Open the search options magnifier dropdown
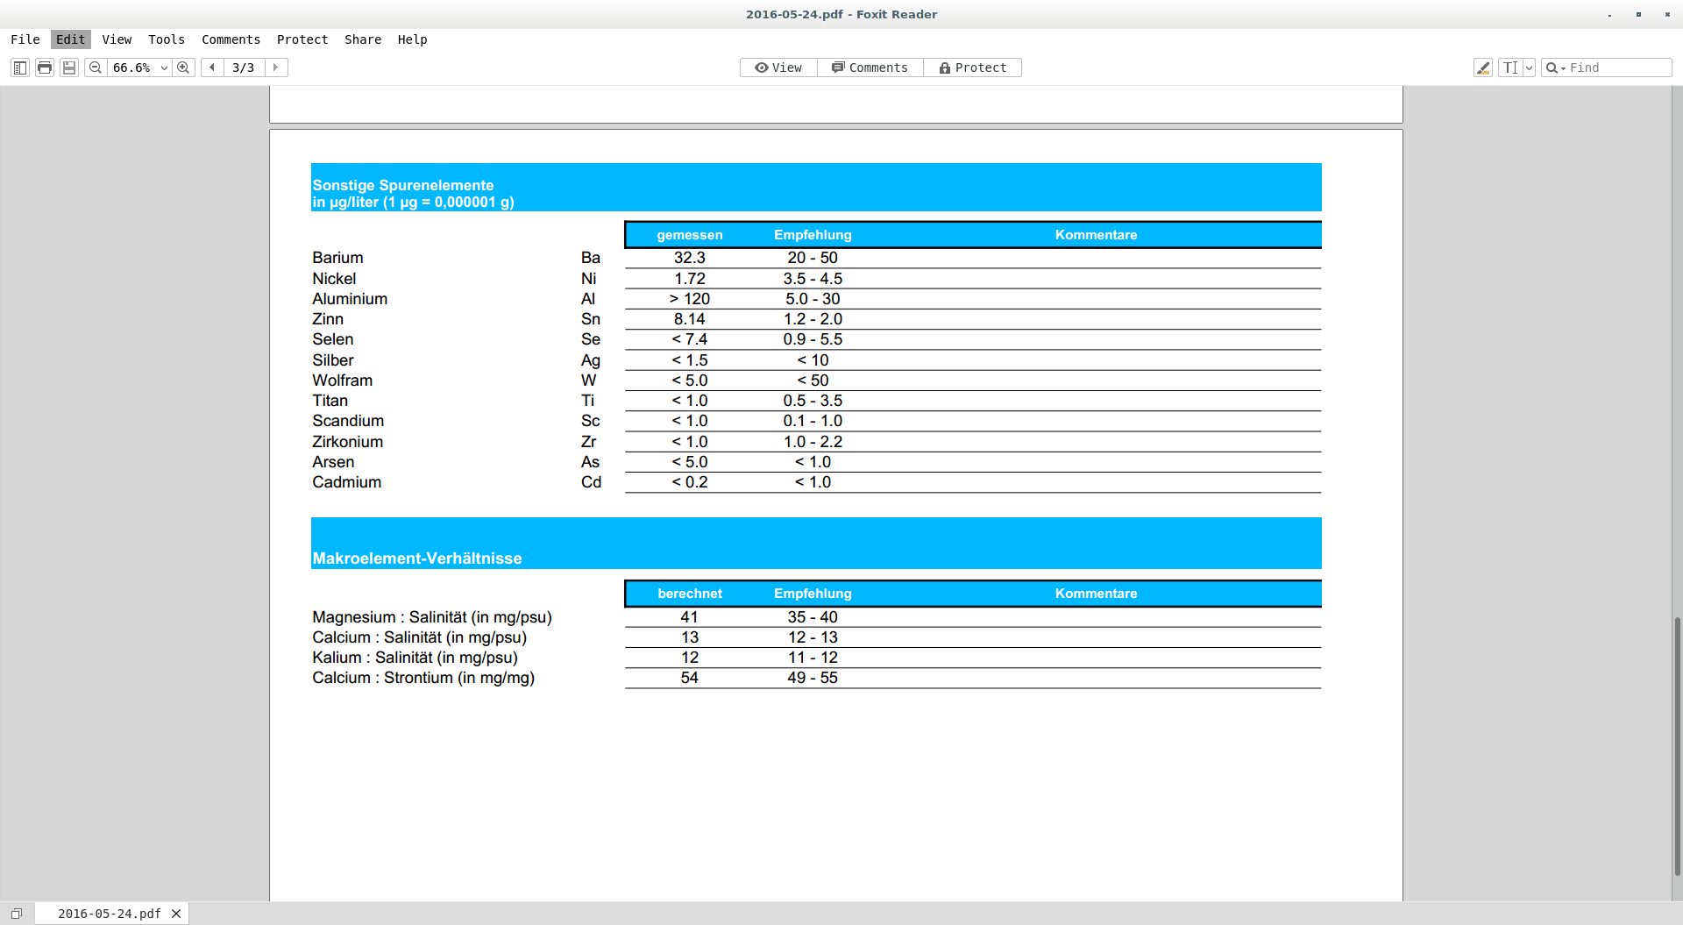The image size is (1683, 925). [x=1555, y=68]
